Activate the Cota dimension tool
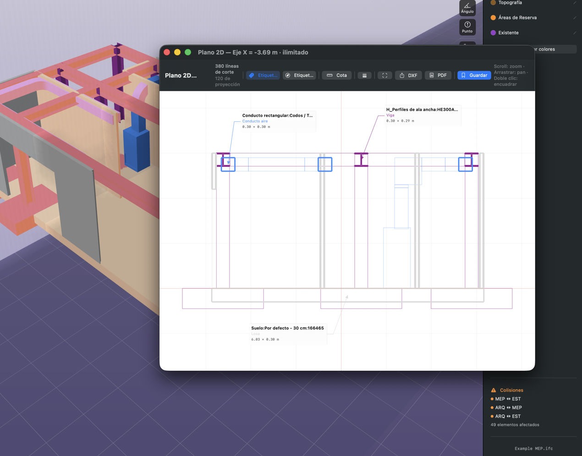The image size is (582, 456). 337,75
